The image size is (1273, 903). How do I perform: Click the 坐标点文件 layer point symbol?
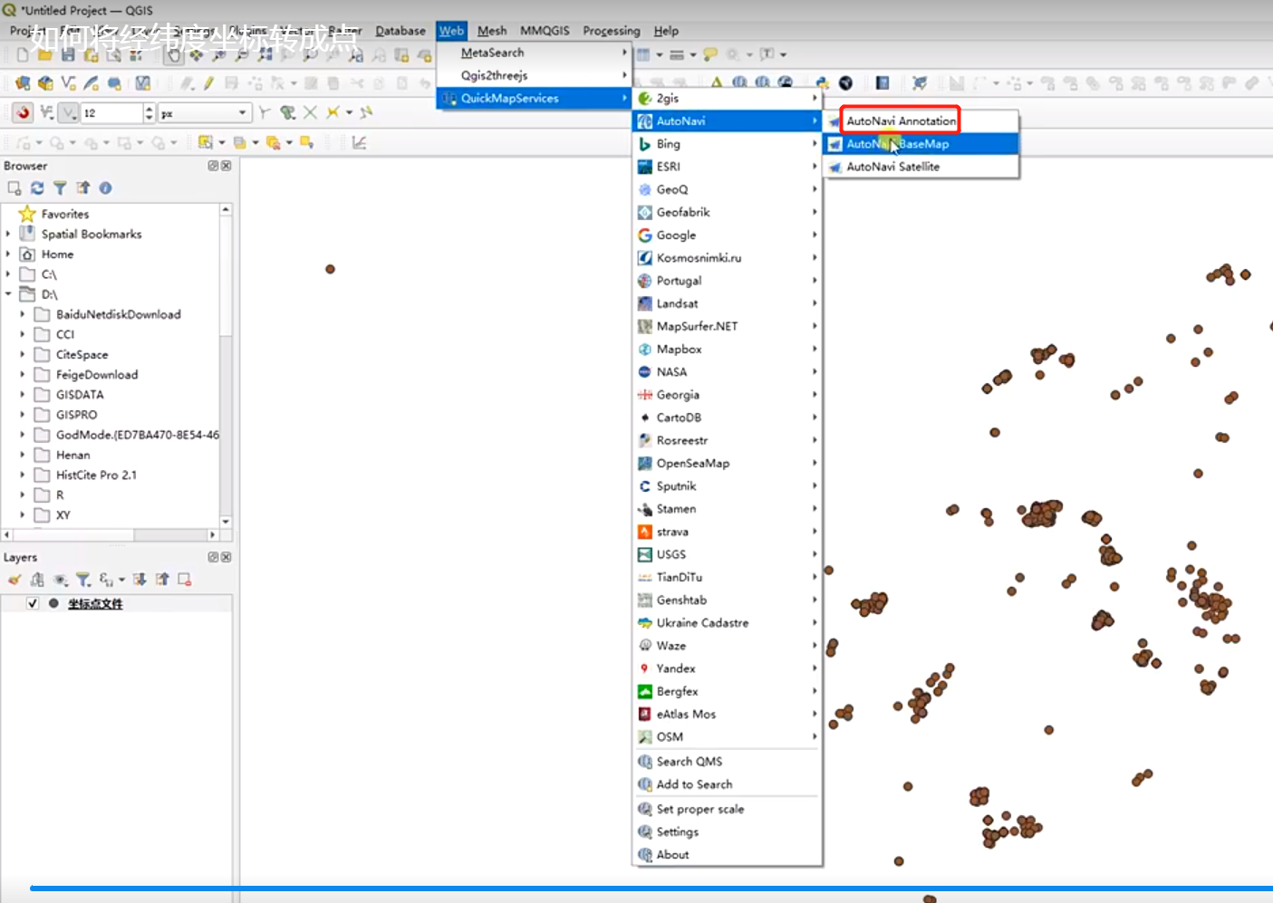(x=53, y=603)
